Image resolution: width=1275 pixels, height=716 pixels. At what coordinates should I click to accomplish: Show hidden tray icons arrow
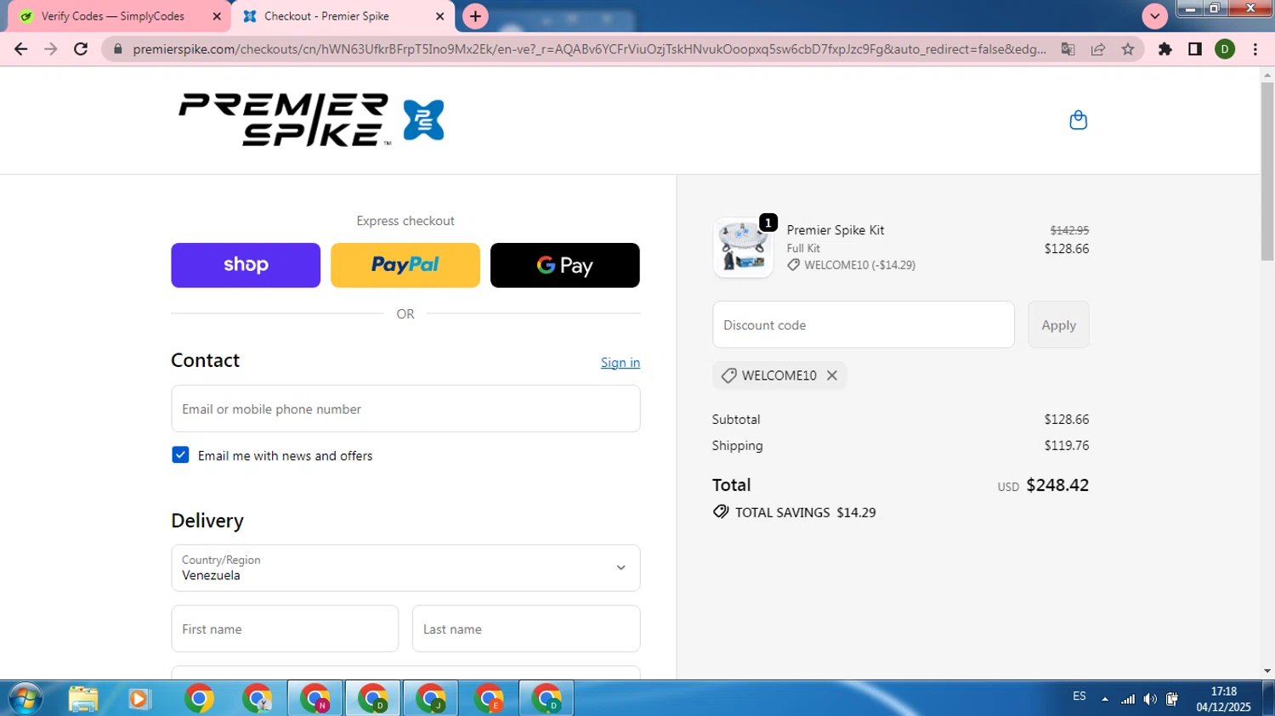pos(1105,699)
